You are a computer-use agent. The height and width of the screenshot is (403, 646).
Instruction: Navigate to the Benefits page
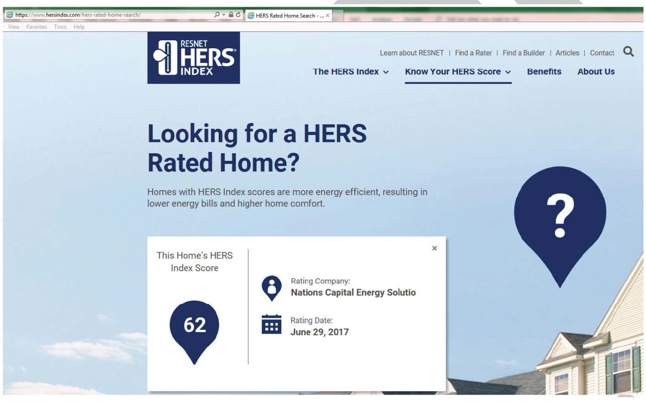pyautogui.click(x=544, y=72)
